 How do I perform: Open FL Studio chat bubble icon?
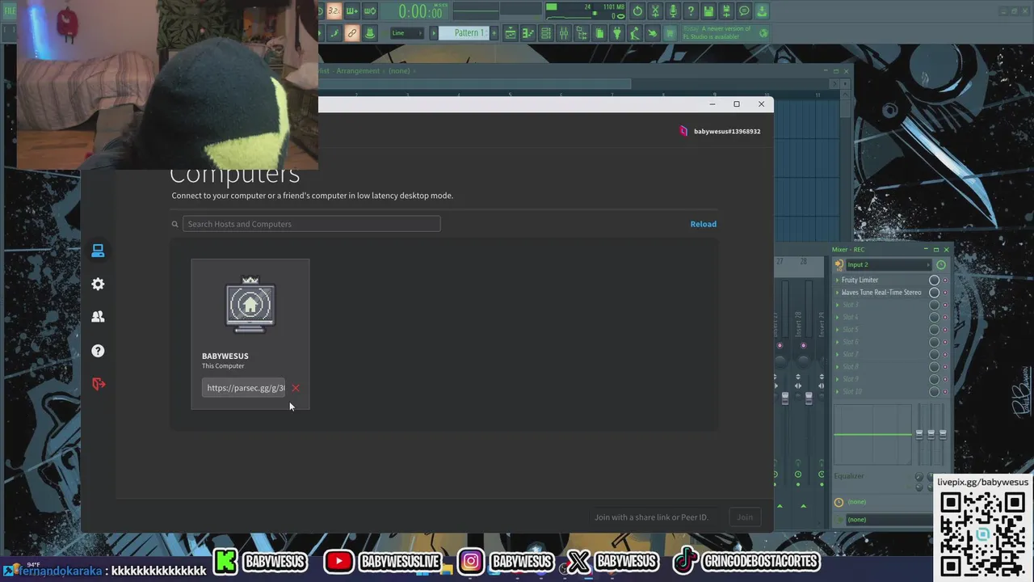point(744,11)
